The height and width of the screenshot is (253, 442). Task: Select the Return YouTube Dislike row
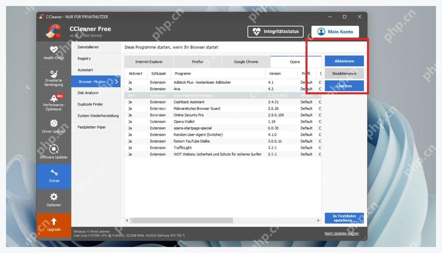coord(222,141)
